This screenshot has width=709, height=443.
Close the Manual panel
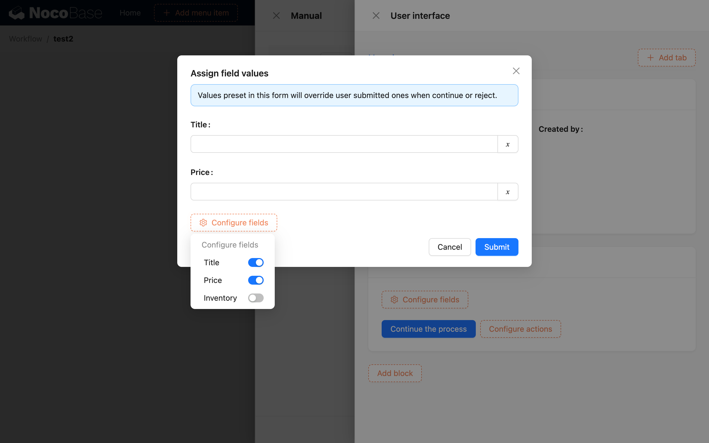point(276,15)
